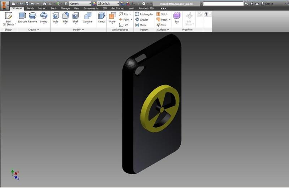
Task: Click the Redo icon in quick access toolbar
Action: [x=38, y=4]
